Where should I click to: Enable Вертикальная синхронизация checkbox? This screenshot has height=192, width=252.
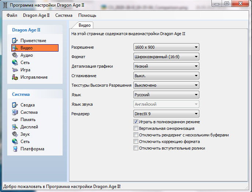136,128
